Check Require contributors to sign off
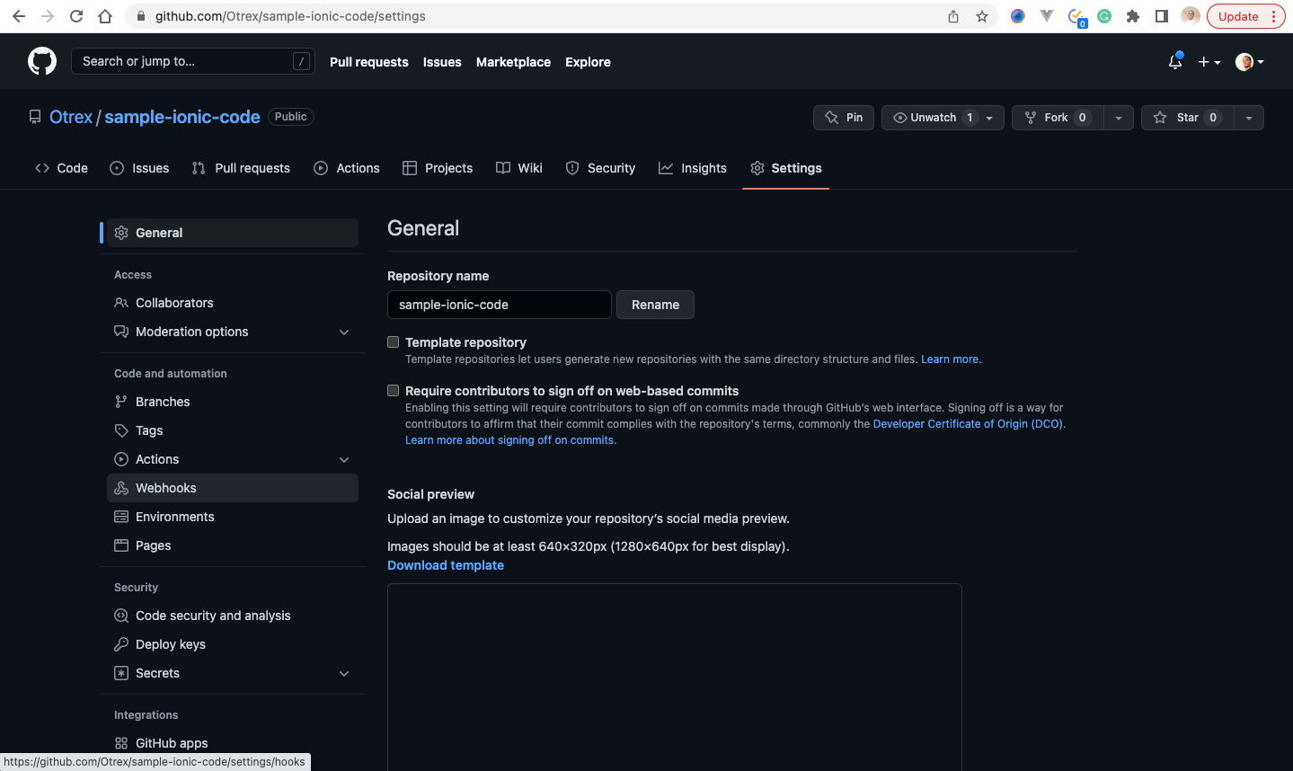This screenshot has width=1293, height=771. 393,390
